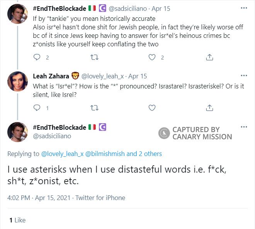Image resolution: width=255 pixels, height=229 pixels.
Task: Reply to Leah Zahara's tweet
Action: [x=37, y=108]
